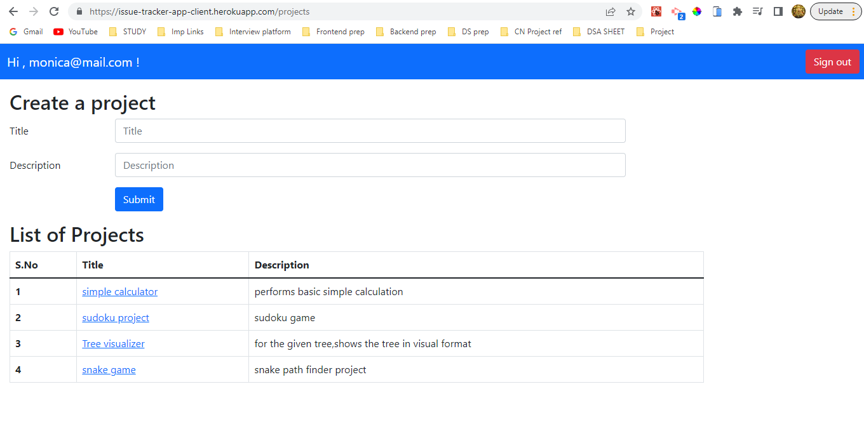864x436 pixels.
Task: Open the Chrome profile avatar
Action: [799, 11]
